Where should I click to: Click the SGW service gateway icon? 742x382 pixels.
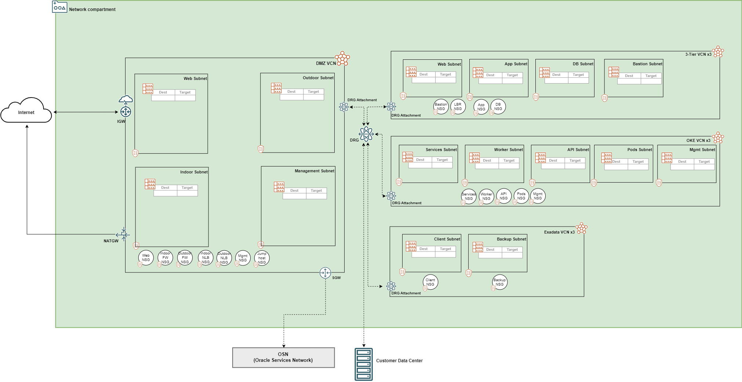325,273
